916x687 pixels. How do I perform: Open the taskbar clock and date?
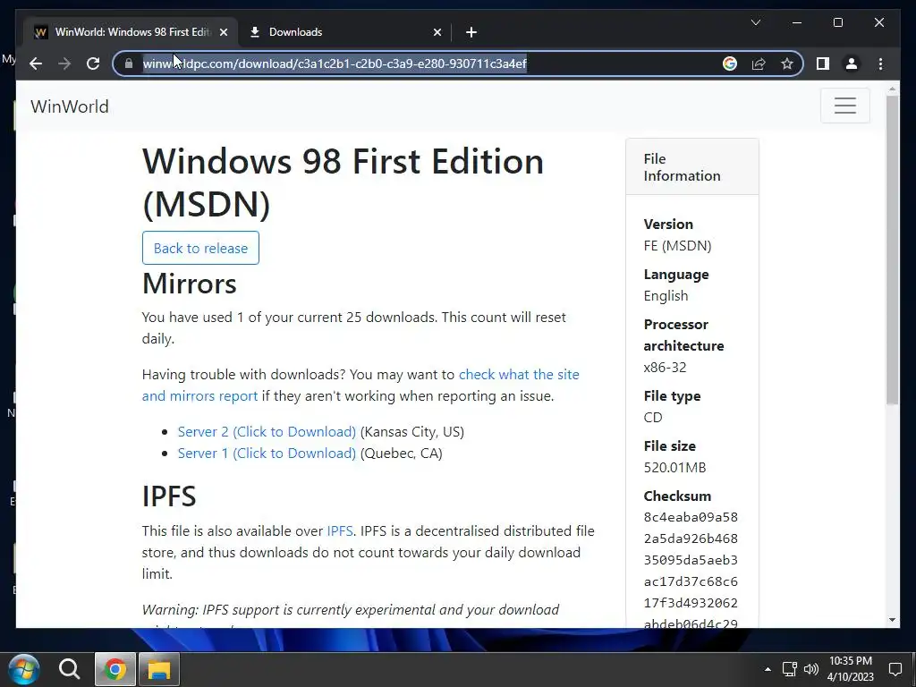tap(851, 669)
